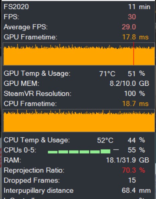Click the Dropped Frames count 15
Image resolution: width=156 pixels, height=199 pixels.
pos(132,180)
